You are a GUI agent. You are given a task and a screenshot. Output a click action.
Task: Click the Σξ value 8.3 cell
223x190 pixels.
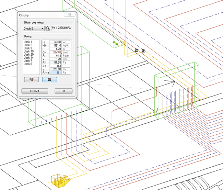click(56, 66)
